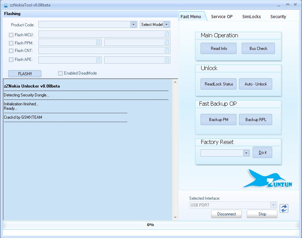Click the Do it button
This screenshot has width=302, height=238.
262,152
